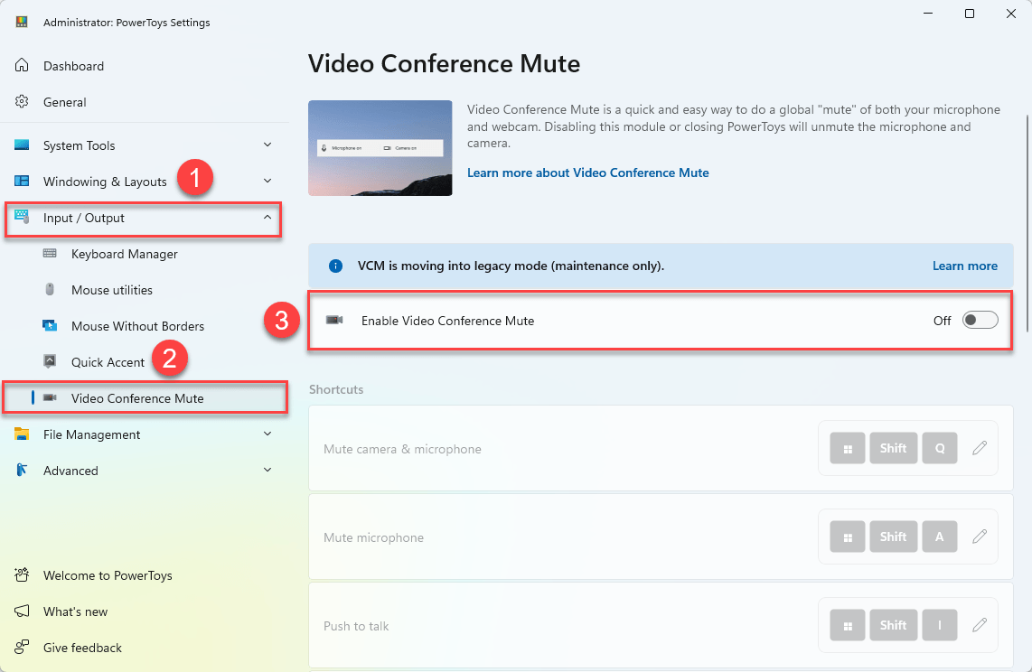Click the Video Conference Mute preview image
Viewport: 1032px width, 672px height.
click(x=380, y=148)
